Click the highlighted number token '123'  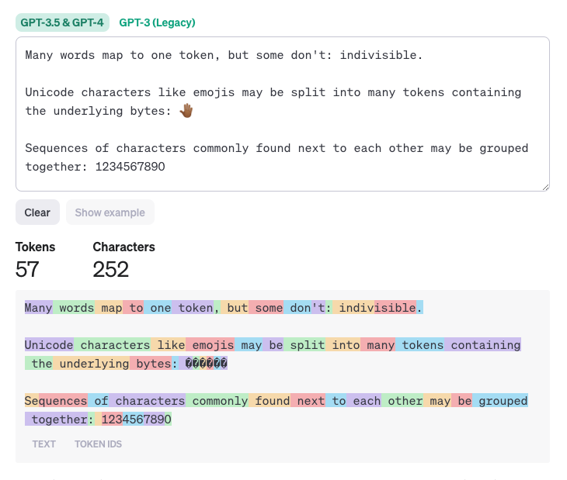pos(112,420)
